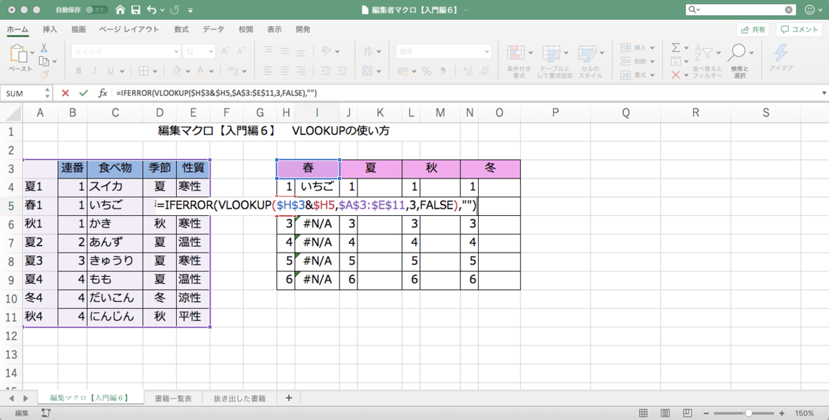Click the zoom slider handle
This screenshot has height=420, width=829.
(x=749, y=413)
